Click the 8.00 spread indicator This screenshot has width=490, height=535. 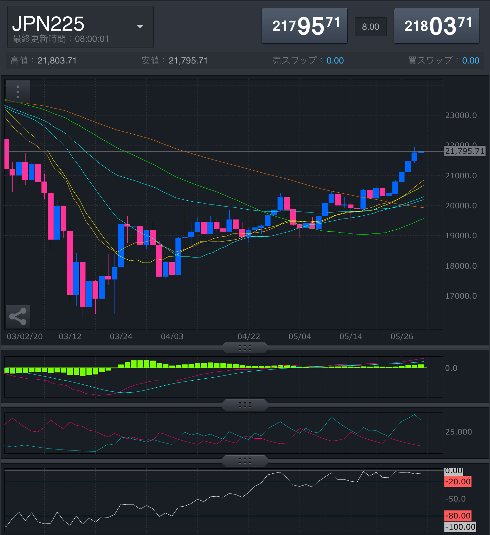[x=370, y=27]
